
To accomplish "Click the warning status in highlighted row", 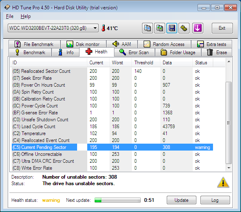I will [x=202, y=147].
